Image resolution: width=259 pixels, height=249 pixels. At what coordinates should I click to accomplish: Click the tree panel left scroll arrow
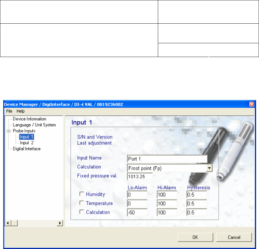[x=8, y=223]
